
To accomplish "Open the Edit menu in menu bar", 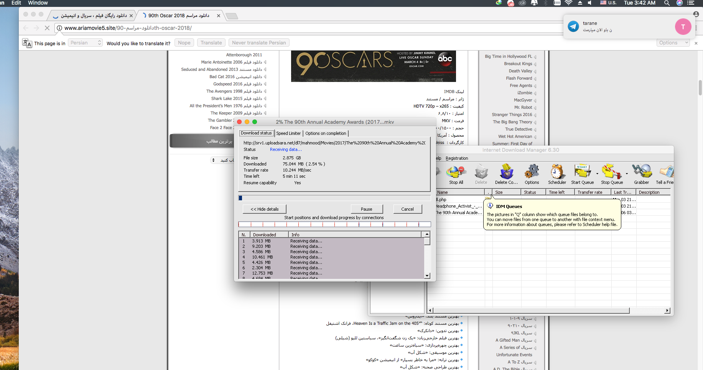I will click(16, 3).
